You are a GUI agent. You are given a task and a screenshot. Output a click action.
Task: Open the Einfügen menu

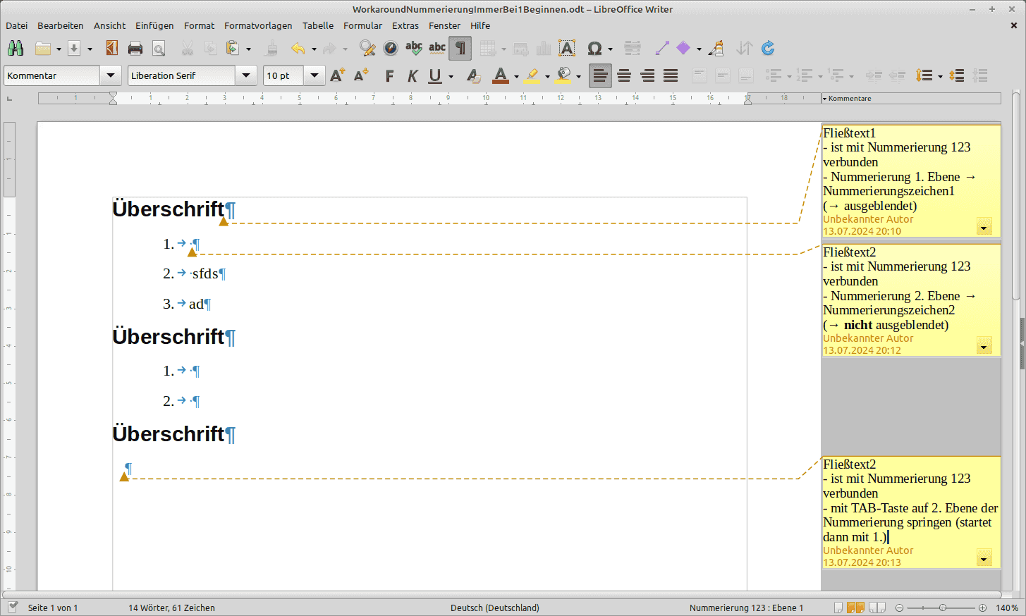154,25
